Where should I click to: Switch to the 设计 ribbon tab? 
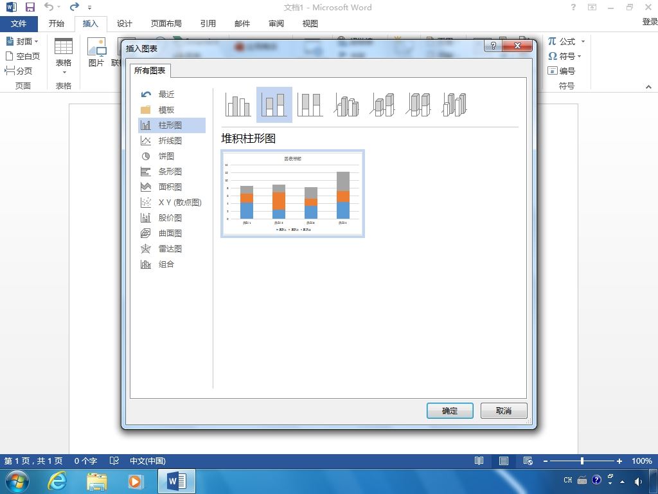[124, 24]
